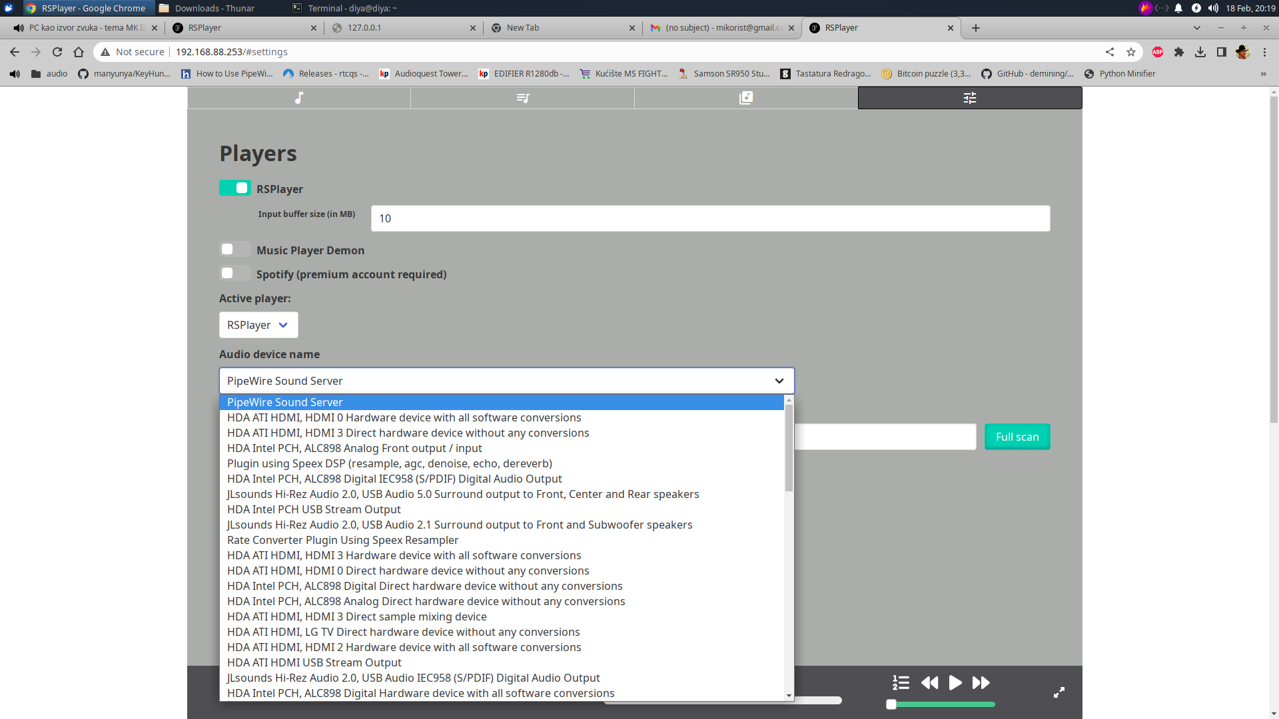Image resolution: width=1279 pixels, height=719 pixels.
Task: Open the music library tab
Action: [x=746, y=98]
